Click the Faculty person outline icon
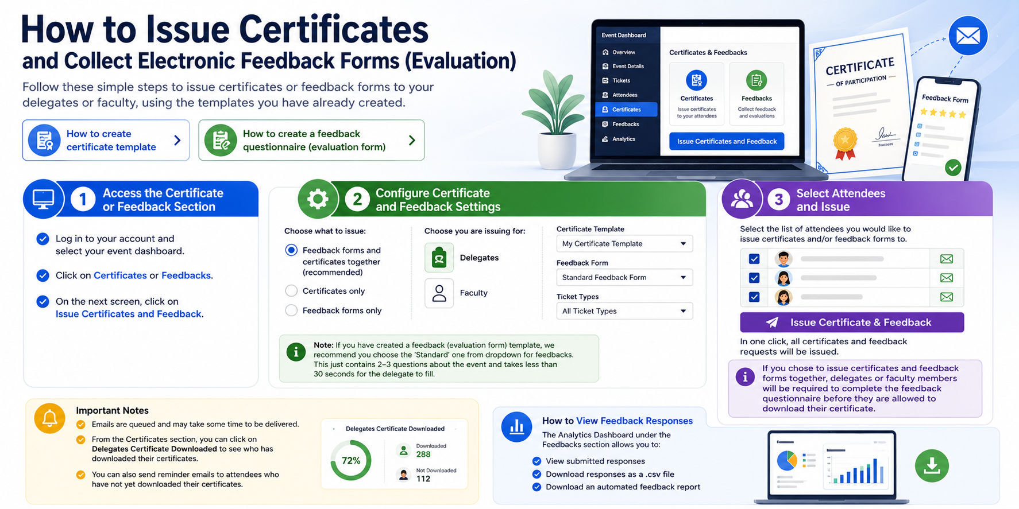The width and height of the screenshot is (1019, 509). [x=439, y=293]
